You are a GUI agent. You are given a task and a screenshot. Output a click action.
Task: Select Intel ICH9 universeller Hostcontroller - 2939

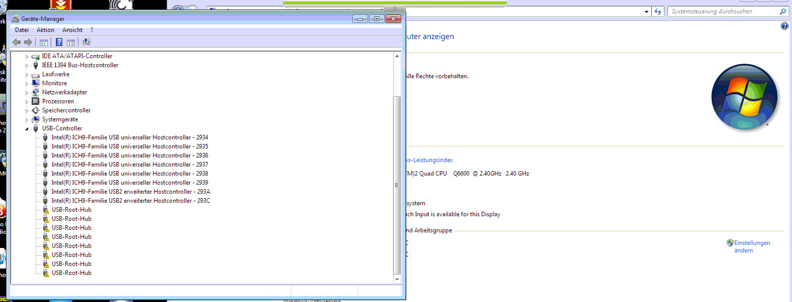[130, 182]
